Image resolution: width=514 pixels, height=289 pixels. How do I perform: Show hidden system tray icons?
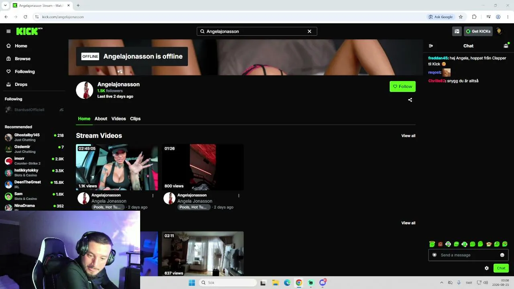[x=442, y=283]
